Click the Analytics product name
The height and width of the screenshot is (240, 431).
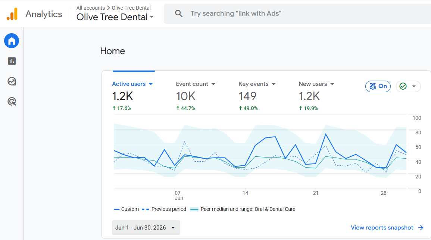[x=44, y=14]
